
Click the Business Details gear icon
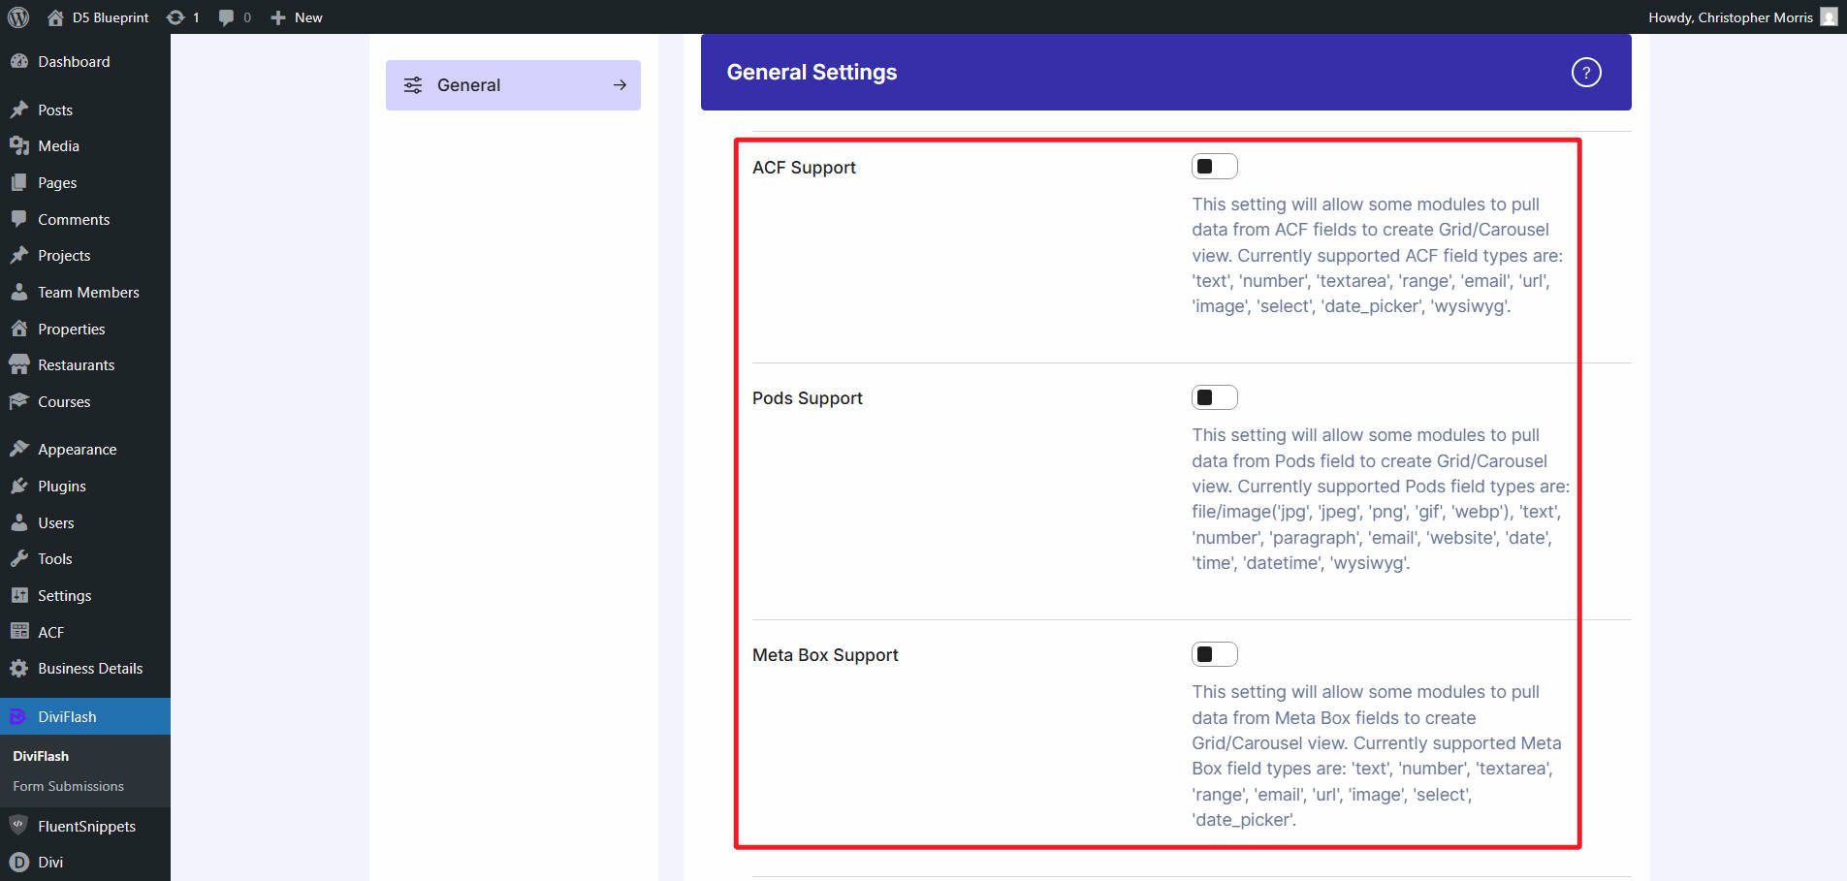(x=20, y=668)
